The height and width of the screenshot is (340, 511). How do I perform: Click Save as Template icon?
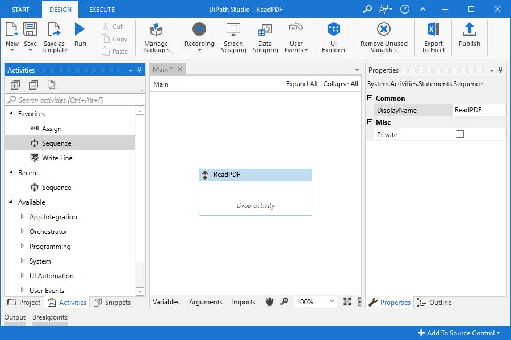[54, 29]
